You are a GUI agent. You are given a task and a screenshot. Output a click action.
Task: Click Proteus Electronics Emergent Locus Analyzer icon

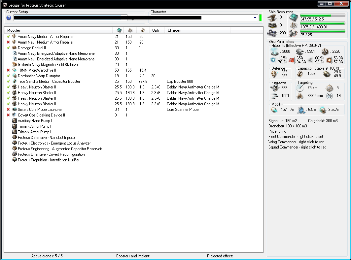coord(14,143)
